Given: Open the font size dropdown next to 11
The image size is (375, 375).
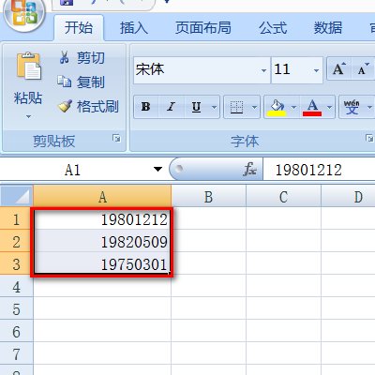Looking at the screenshot, I should click(x=316, y=70).
